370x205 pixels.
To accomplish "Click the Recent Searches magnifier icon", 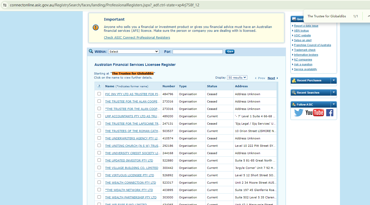I will point(294,93).
